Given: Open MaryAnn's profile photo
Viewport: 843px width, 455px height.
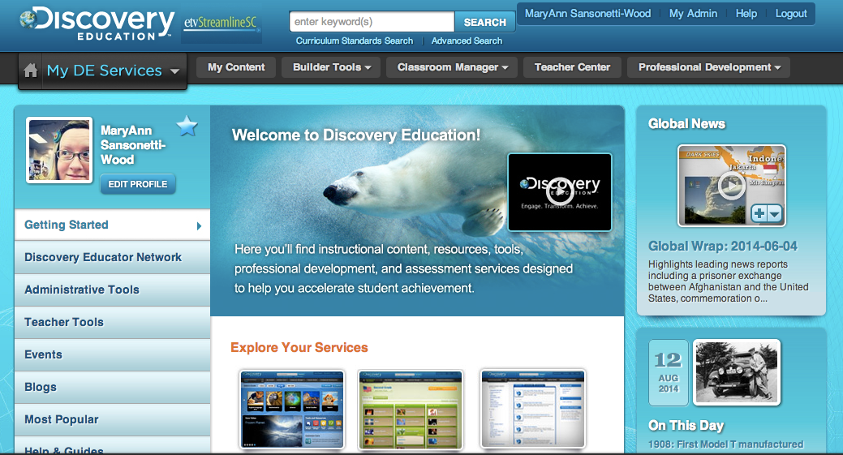Looking at the screenshot, I should tap(59, 150).
